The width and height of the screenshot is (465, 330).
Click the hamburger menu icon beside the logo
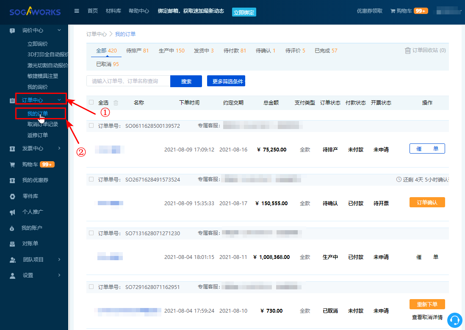[77, 11]
